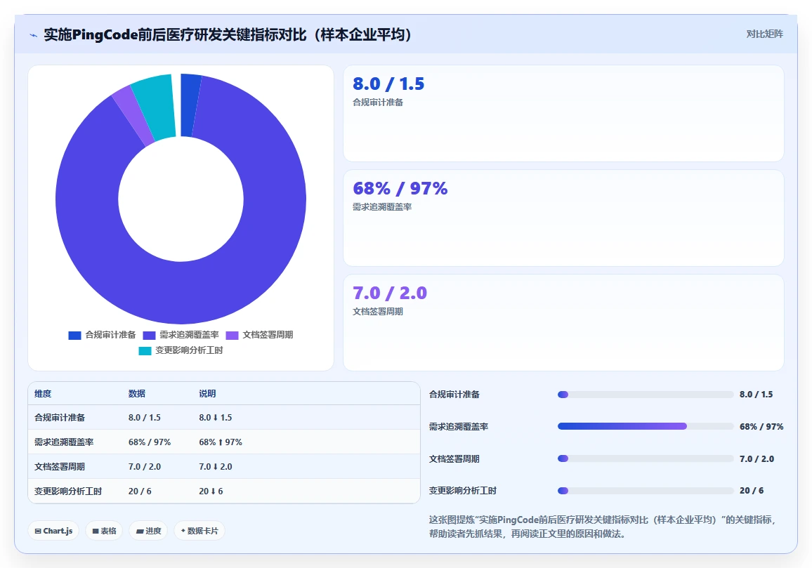Screen dimensions: 812x568
Task: Click the 变更影响分析工时 progress row label
Action: (x=462, y=490)
